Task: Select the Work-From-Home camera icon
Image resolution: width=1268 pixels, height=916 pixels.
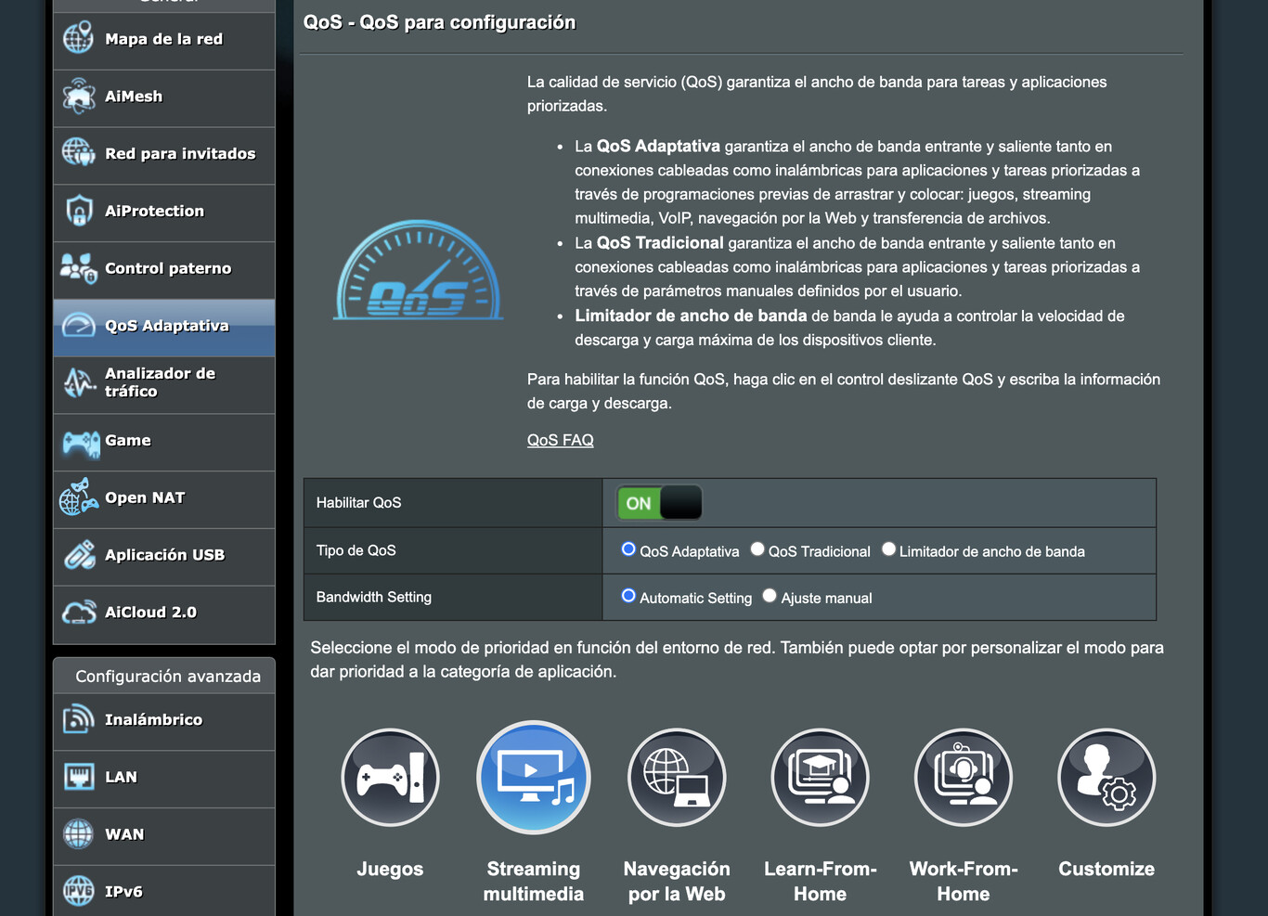Action: point(963,777)
